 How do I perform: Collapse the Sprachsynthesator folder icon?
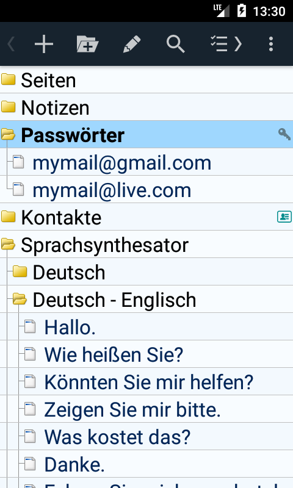coord(8,245)
